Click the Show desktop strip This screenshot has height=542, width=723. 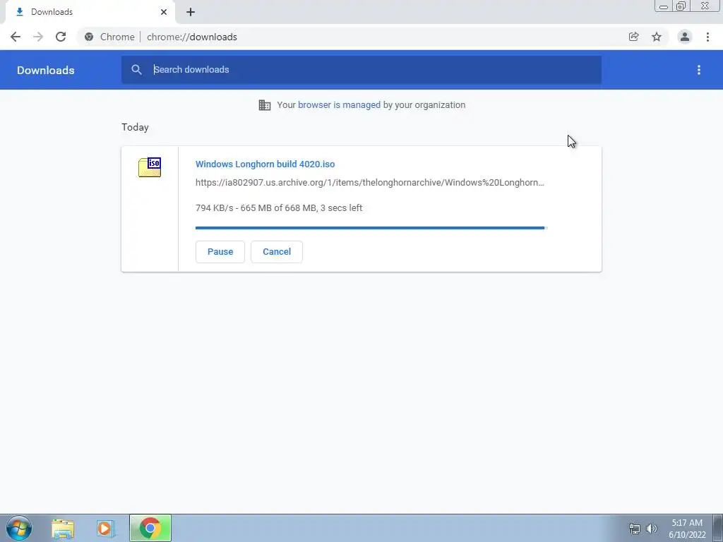(x=718, y=528)
